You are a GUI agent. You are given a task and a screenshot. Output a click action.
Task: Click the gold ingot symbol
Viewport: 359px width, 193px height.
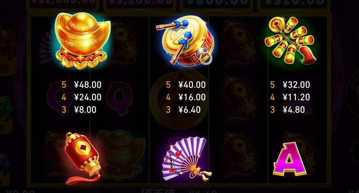[x=83, y=40]
